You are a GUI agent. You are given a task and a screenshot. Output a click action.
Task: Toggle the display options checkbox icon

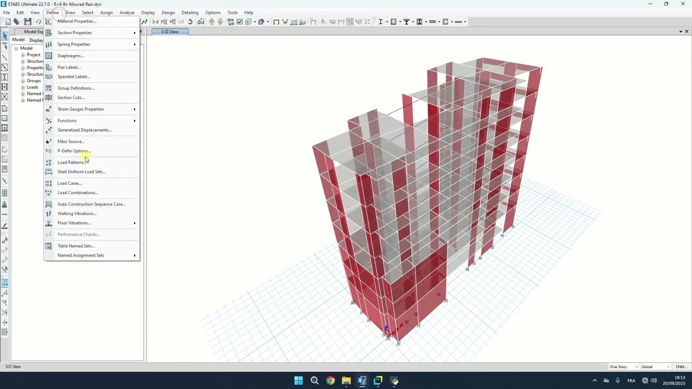239,22
